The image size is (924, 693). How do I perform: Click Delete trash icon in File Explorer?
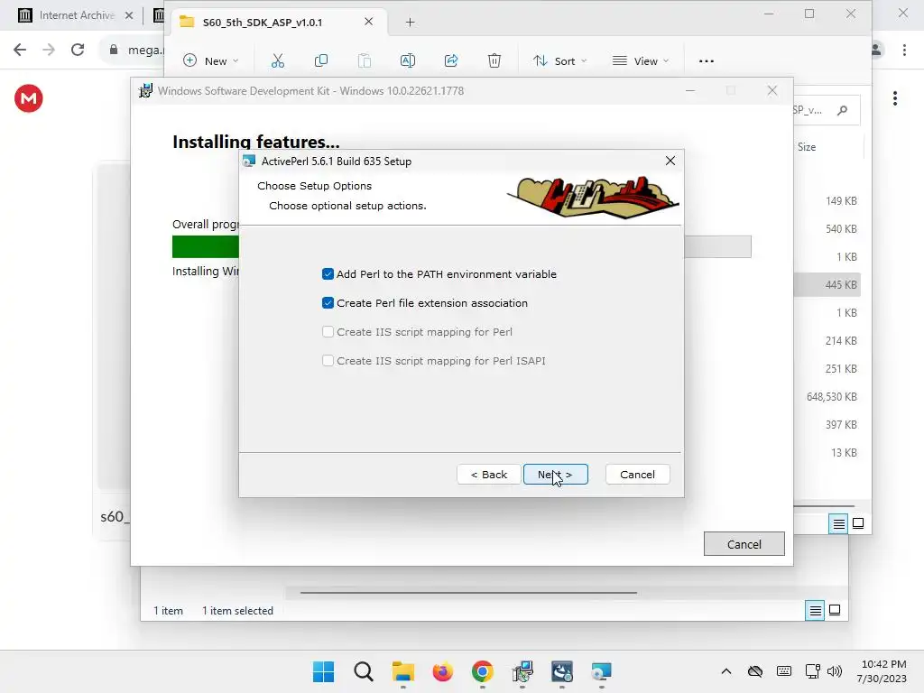pyautogui.click(x=494, y=60)
